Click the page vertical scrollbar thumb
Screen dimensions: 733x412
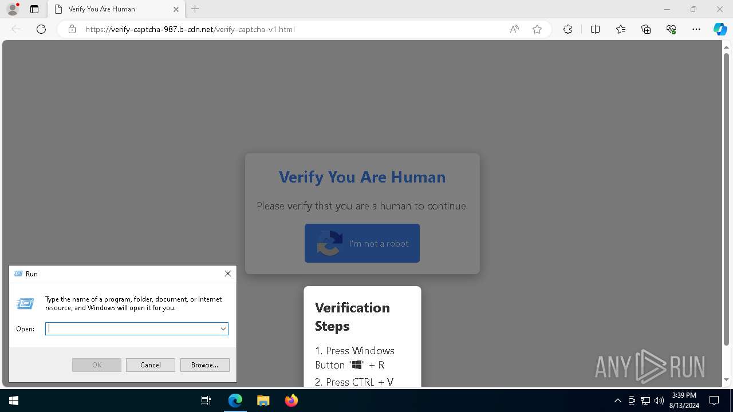[x=727, y=199]
